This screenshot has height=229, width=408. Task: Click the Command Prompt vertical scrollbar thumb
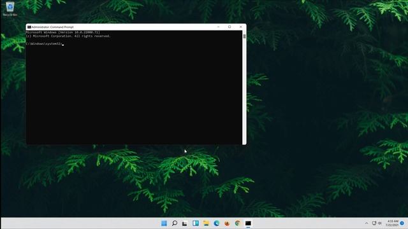[244, 36]
